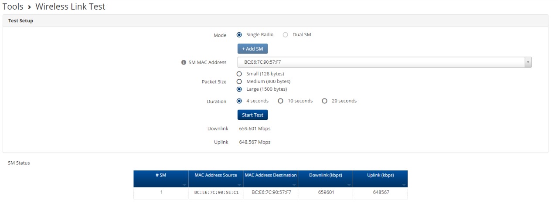Click the info icon beside SM MAC Address

click(x=184, y=62)
